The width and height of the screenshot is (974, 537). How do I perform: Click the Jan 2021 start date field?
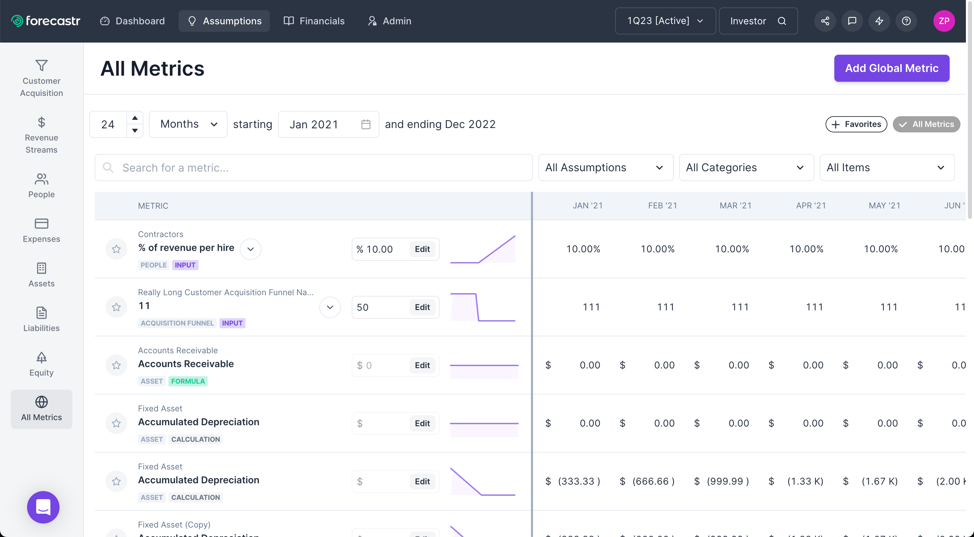point(328,124)
